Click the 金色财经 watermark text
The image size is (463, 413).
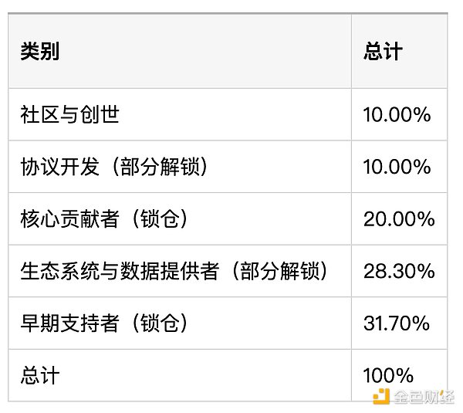point(424,397)
